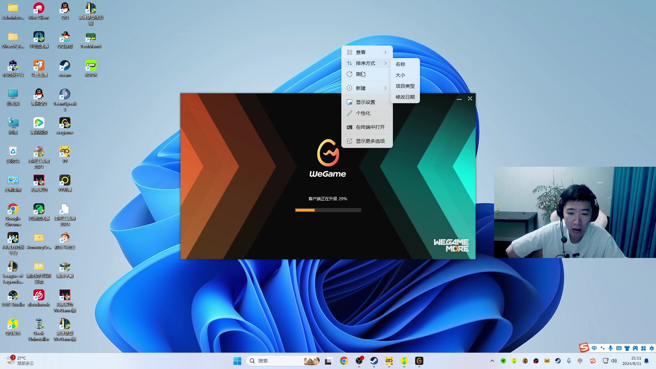Select the League of Legends desktop icon
656x369 pixels.
(x=13, y=272)
